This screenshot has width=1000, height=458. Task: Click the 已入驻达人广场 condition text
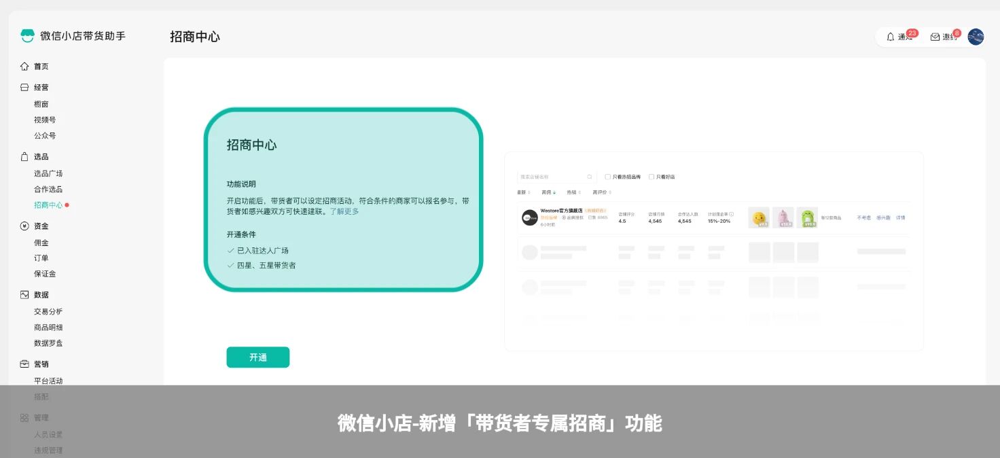263,251
